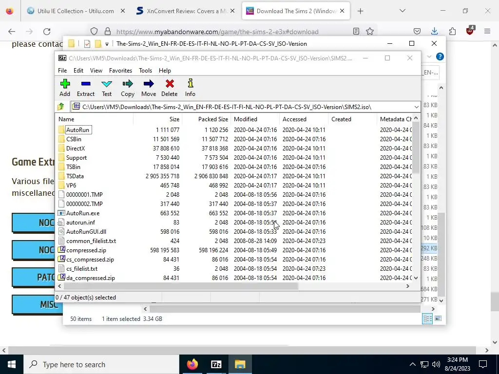499x374 pixels.
Task: Open the Edit menu in 7-Zip
Action: (78, 71)
